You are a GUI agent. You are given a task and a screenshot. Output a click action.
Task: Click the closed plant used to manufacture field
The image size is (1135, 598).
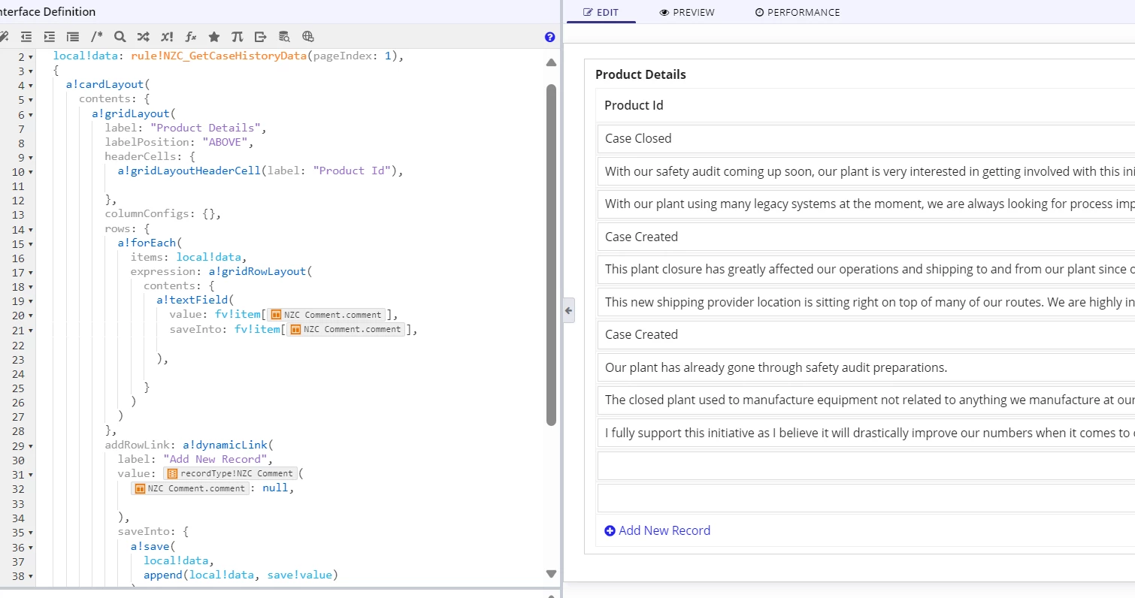866,400
